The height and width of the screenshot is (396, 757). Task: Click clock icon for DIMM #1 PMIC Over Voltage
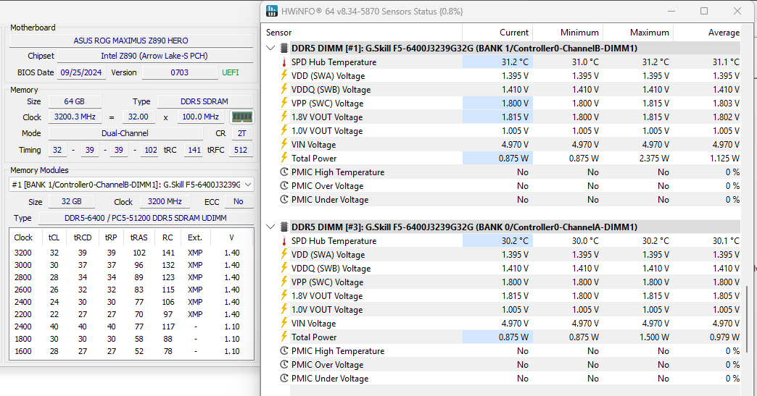284,186
